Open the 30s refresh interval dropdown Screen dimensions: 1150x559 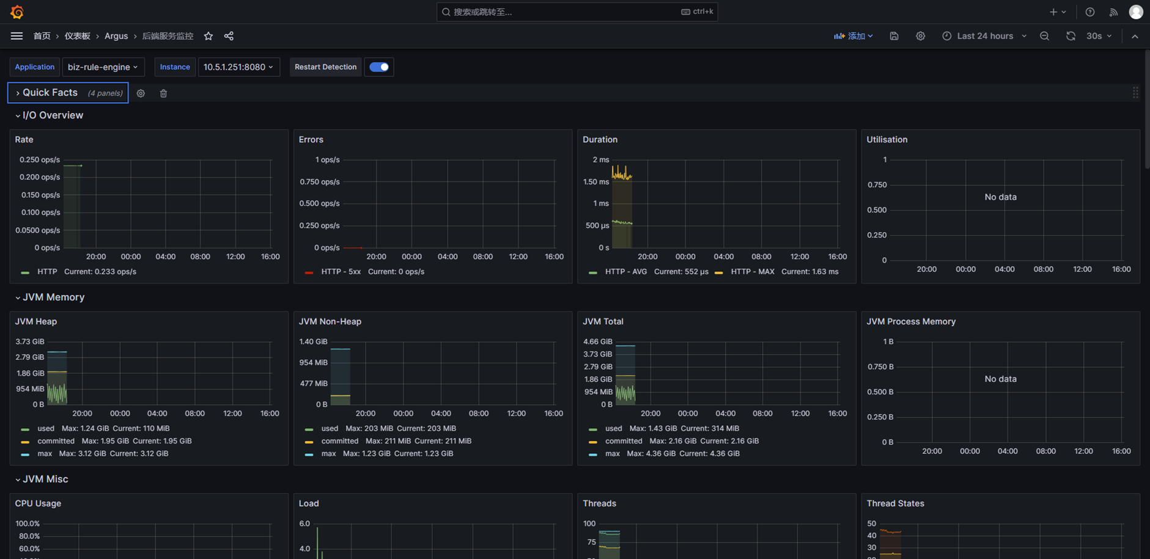[x=1099, y=36]
